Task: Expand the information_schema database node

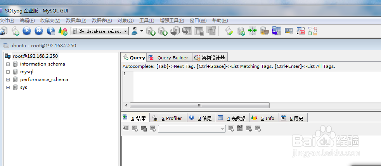Action: tap(8, 64)
